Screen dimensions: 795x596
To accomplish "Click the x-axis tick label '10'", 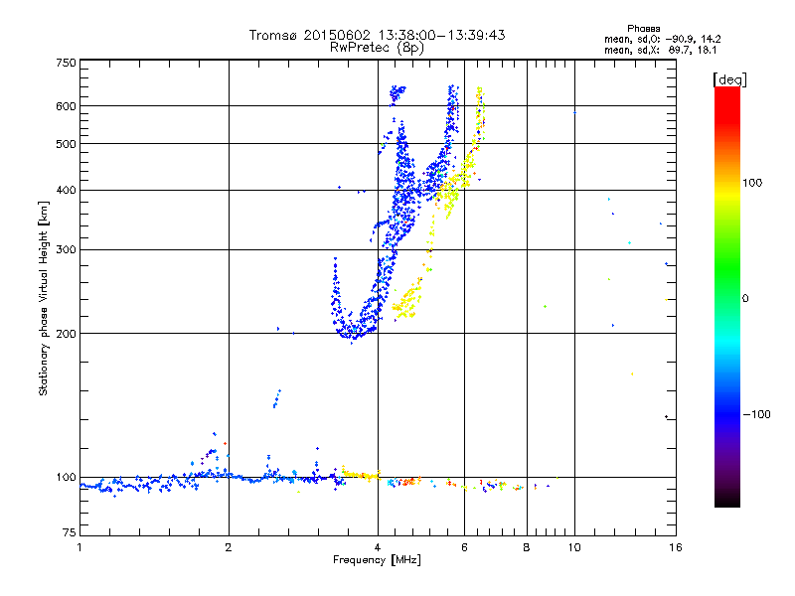I will pos(574,547).
